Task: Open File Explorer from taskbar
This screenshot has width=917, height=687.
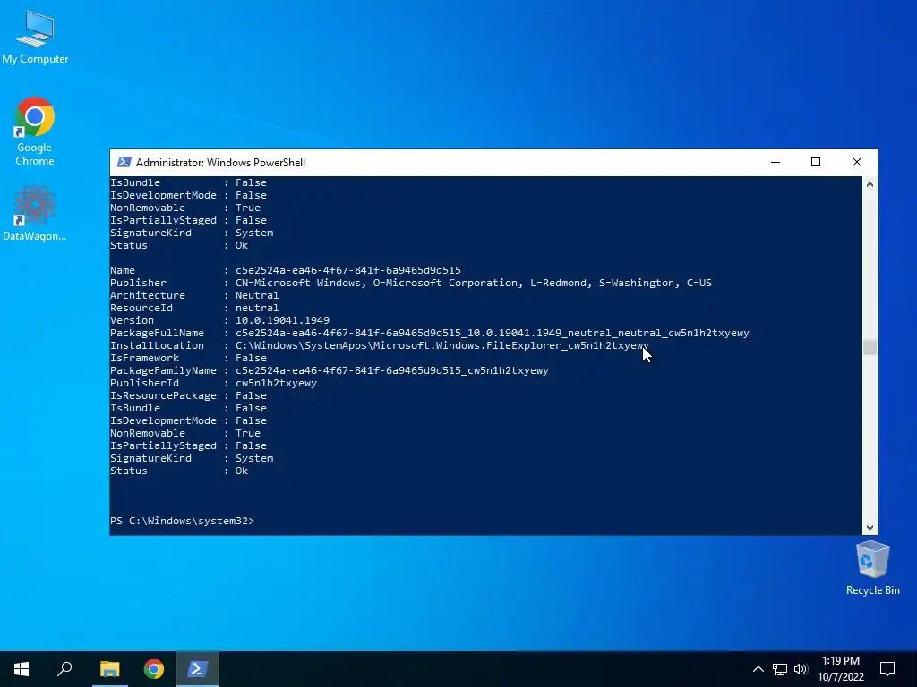Action: (109, 669)
